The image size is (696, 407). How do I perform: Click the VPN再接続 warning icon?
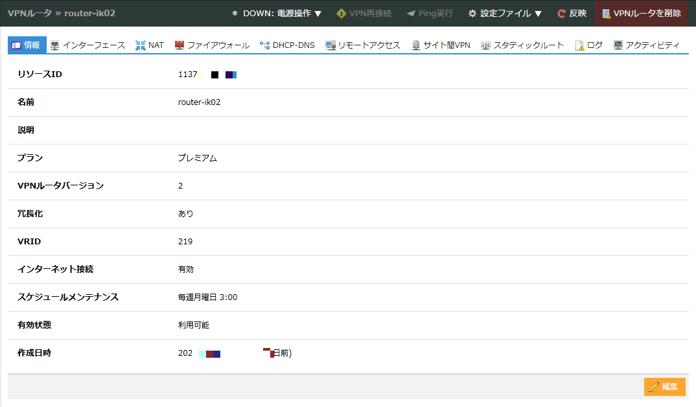(x=341, y=14)
